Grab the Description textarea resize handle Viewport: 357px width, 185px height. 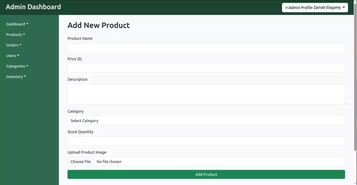pyautogui.click(x=343, y=103)
